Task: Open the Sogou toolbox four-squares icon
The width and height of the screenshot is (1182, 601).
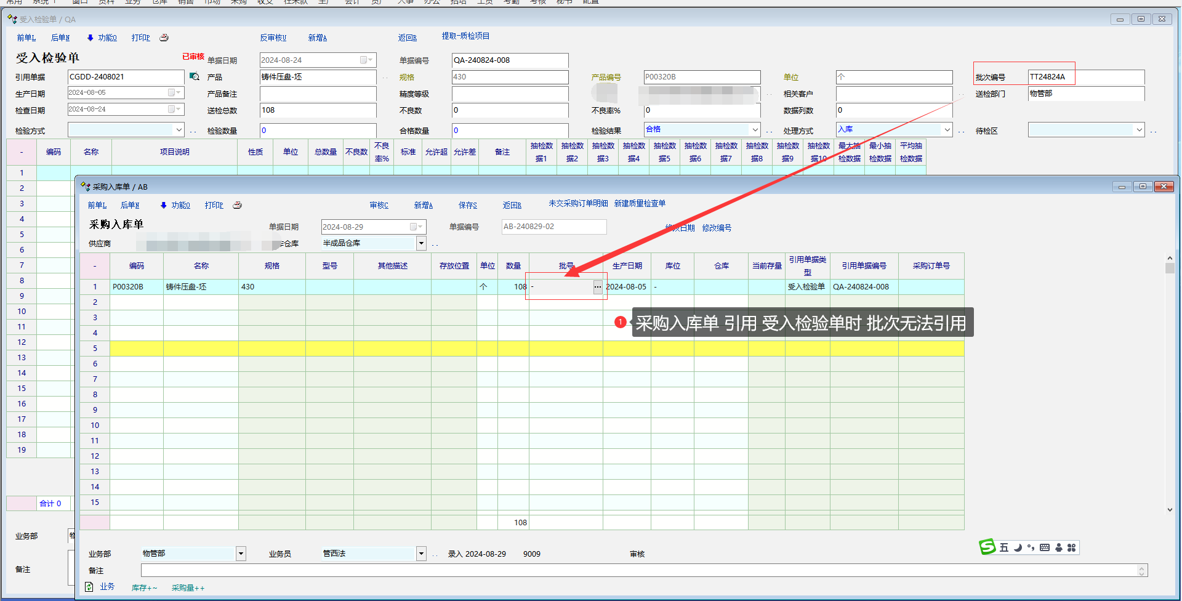Action: click(x=1072, y=547)
